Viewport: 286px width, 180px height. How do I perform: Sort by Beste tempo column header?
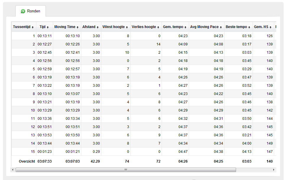238,27
